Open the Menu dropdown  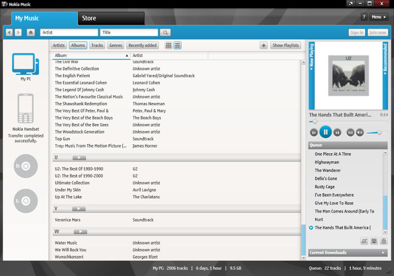(x=379, y=17)
